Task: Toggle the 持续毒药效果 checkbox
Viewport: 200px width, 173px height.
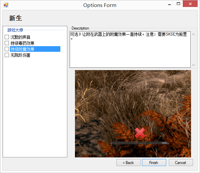Action: coord(7,43)
